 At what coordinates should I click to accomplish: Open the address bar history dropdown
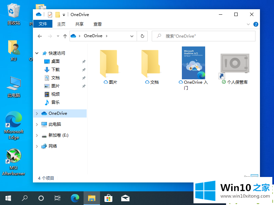[x=132, y=36]
